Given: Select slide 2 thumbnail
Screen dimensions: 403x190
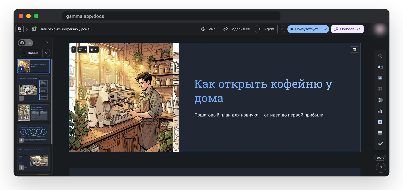Looking at the screenshot, I should pyautogui.click(x=33, y=88).
